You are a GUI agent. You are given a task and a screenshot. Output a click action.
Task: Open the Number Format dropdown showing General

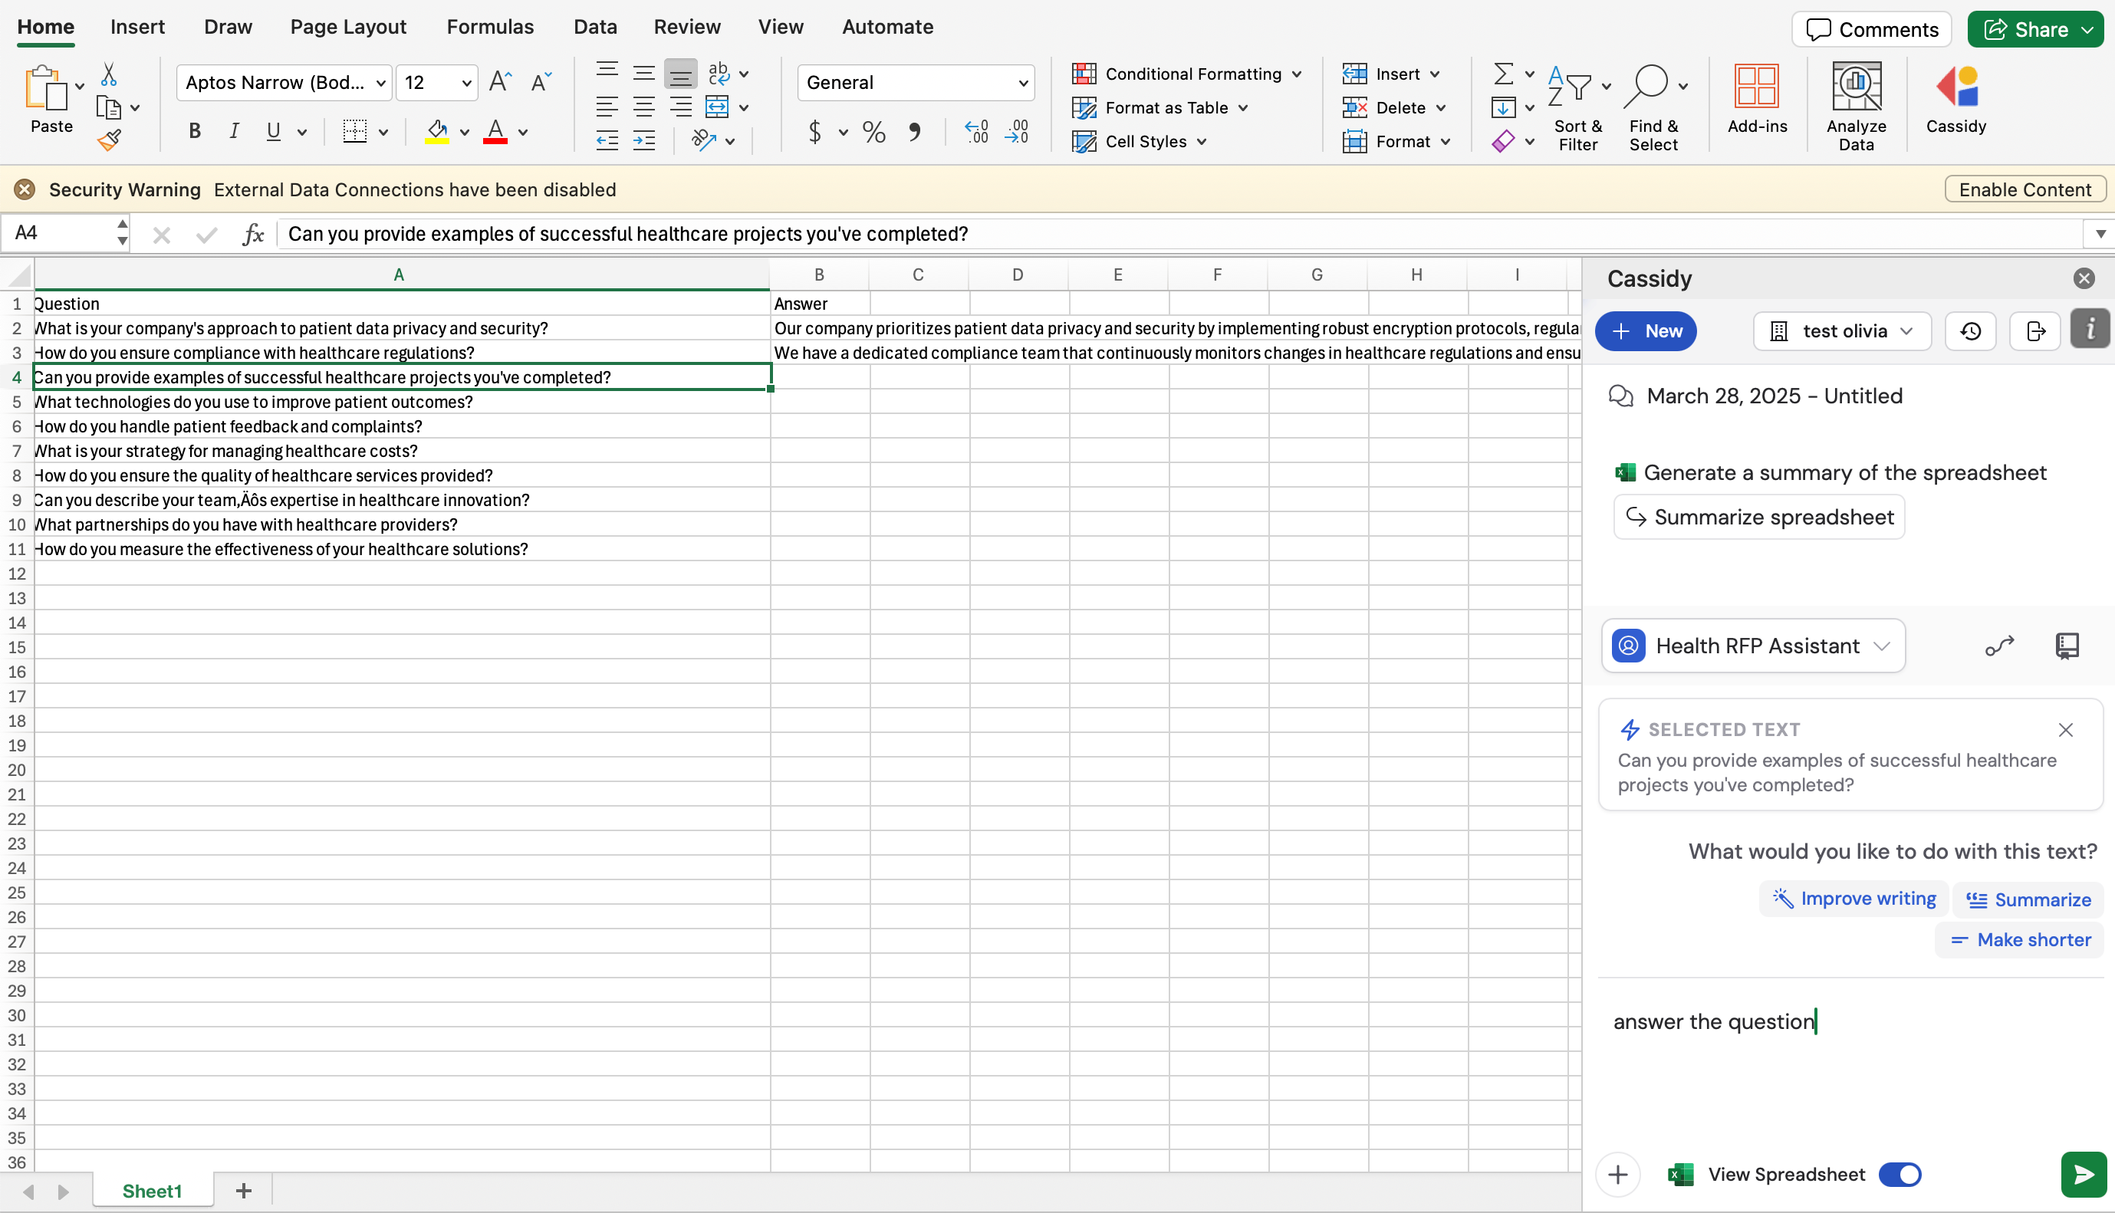916,83
